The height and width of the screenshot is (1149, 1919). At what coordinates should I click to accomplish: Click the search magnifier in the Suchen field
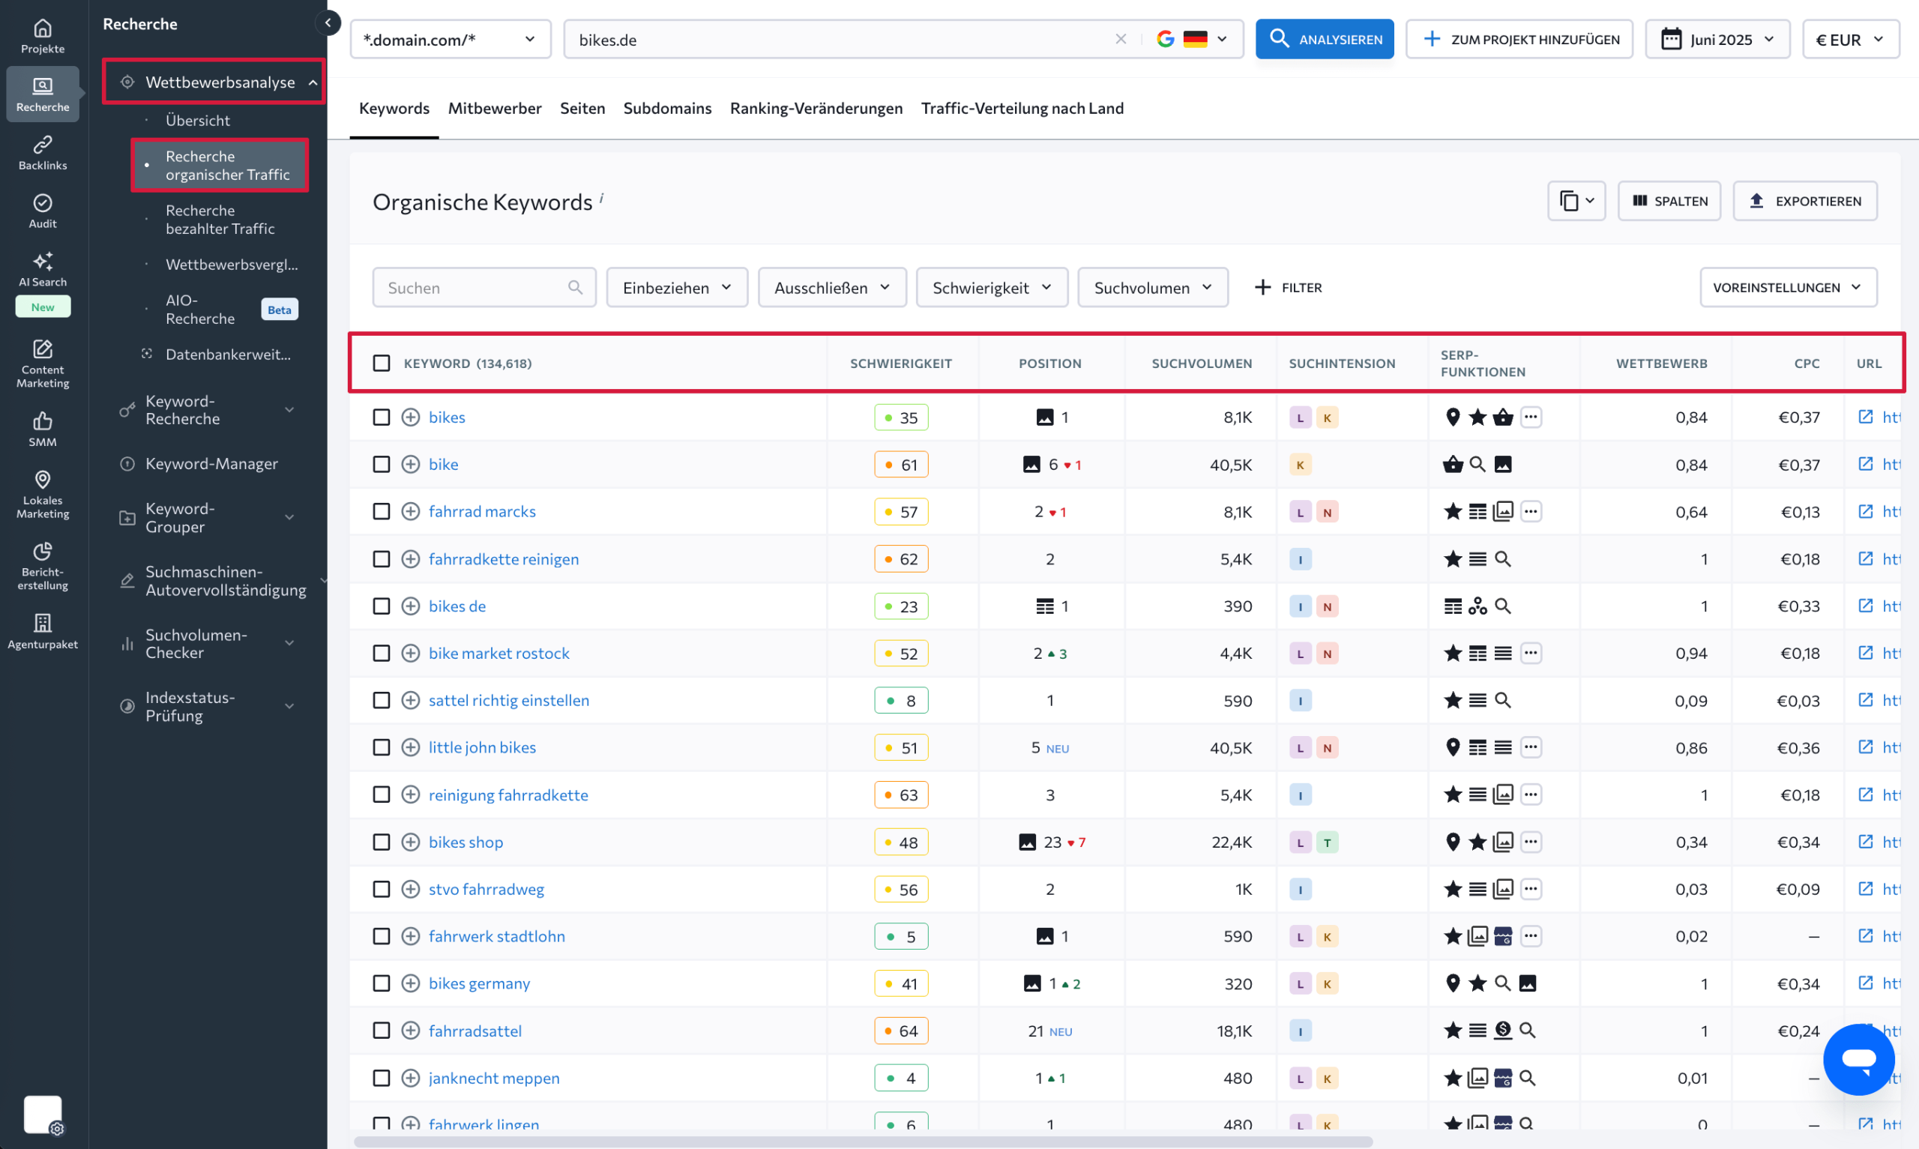(575, 287)
